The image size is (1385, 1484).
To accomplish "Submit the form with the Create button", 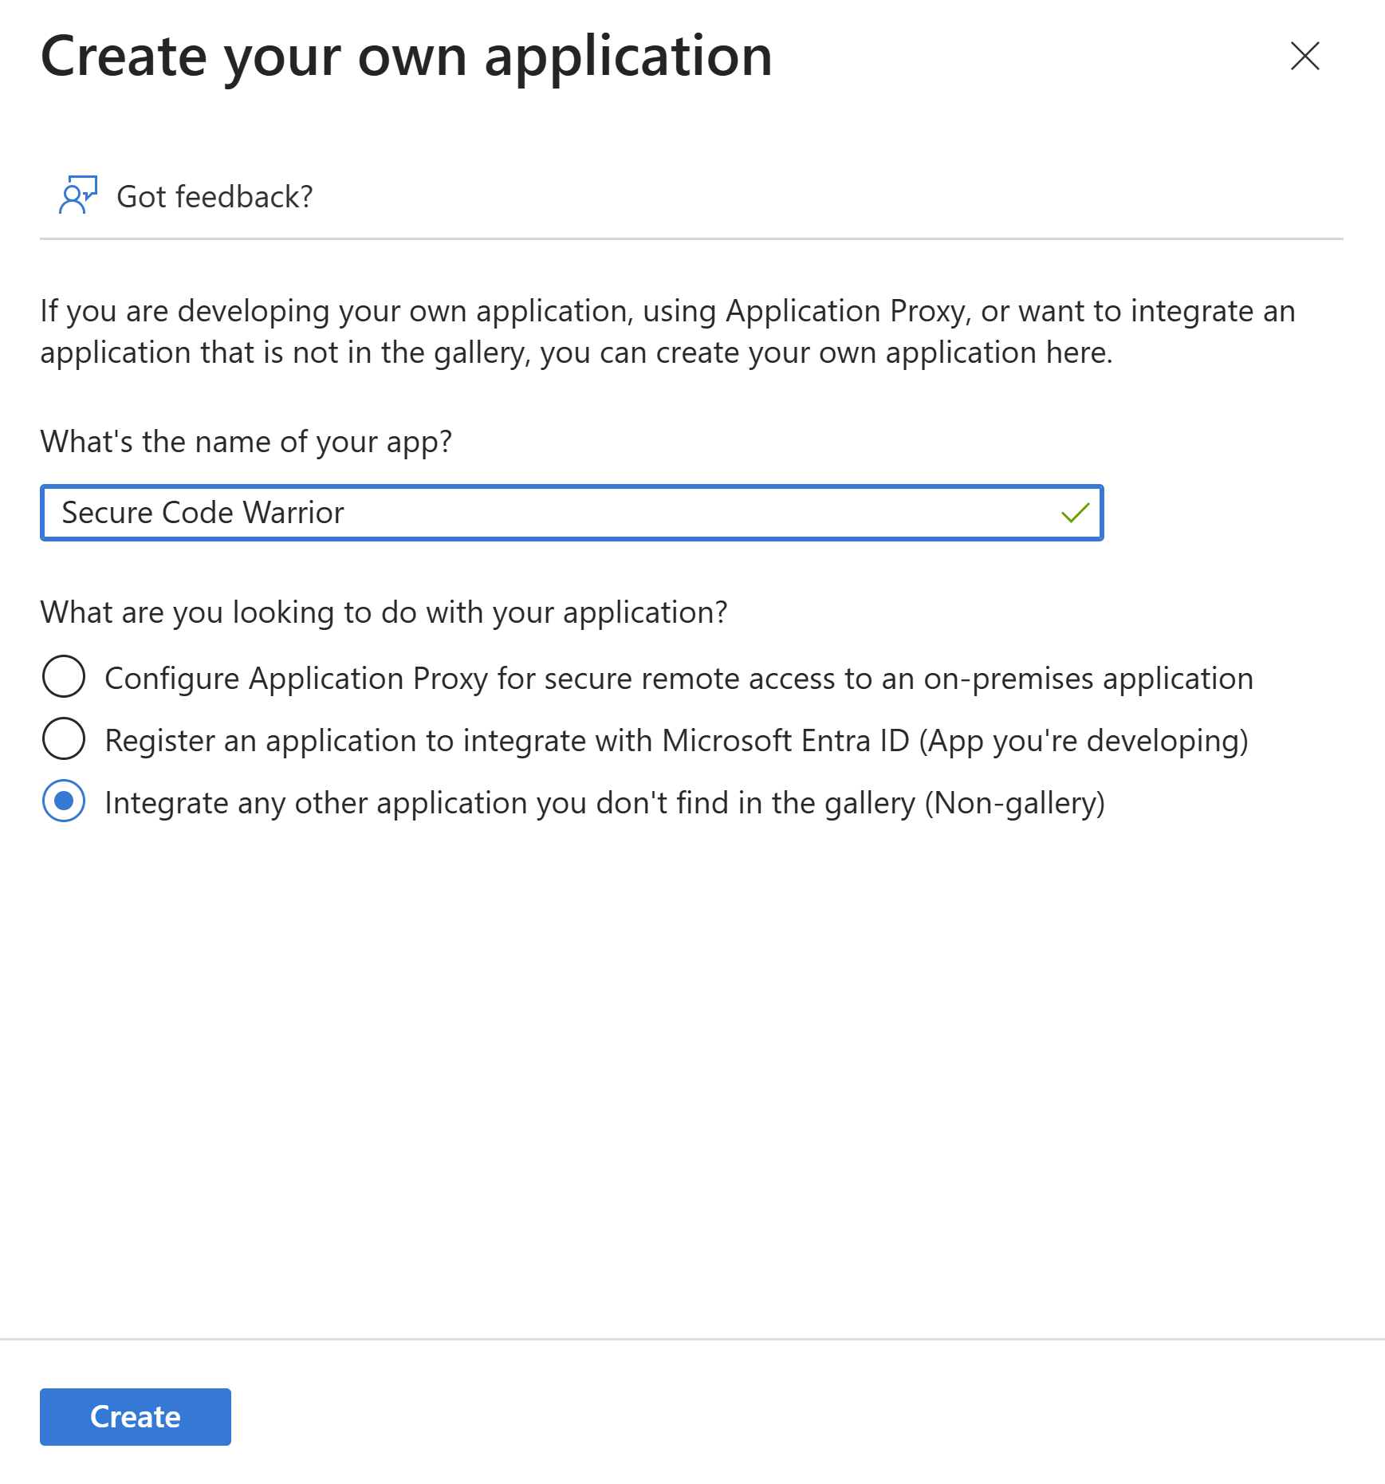I will click(134, 1416).
